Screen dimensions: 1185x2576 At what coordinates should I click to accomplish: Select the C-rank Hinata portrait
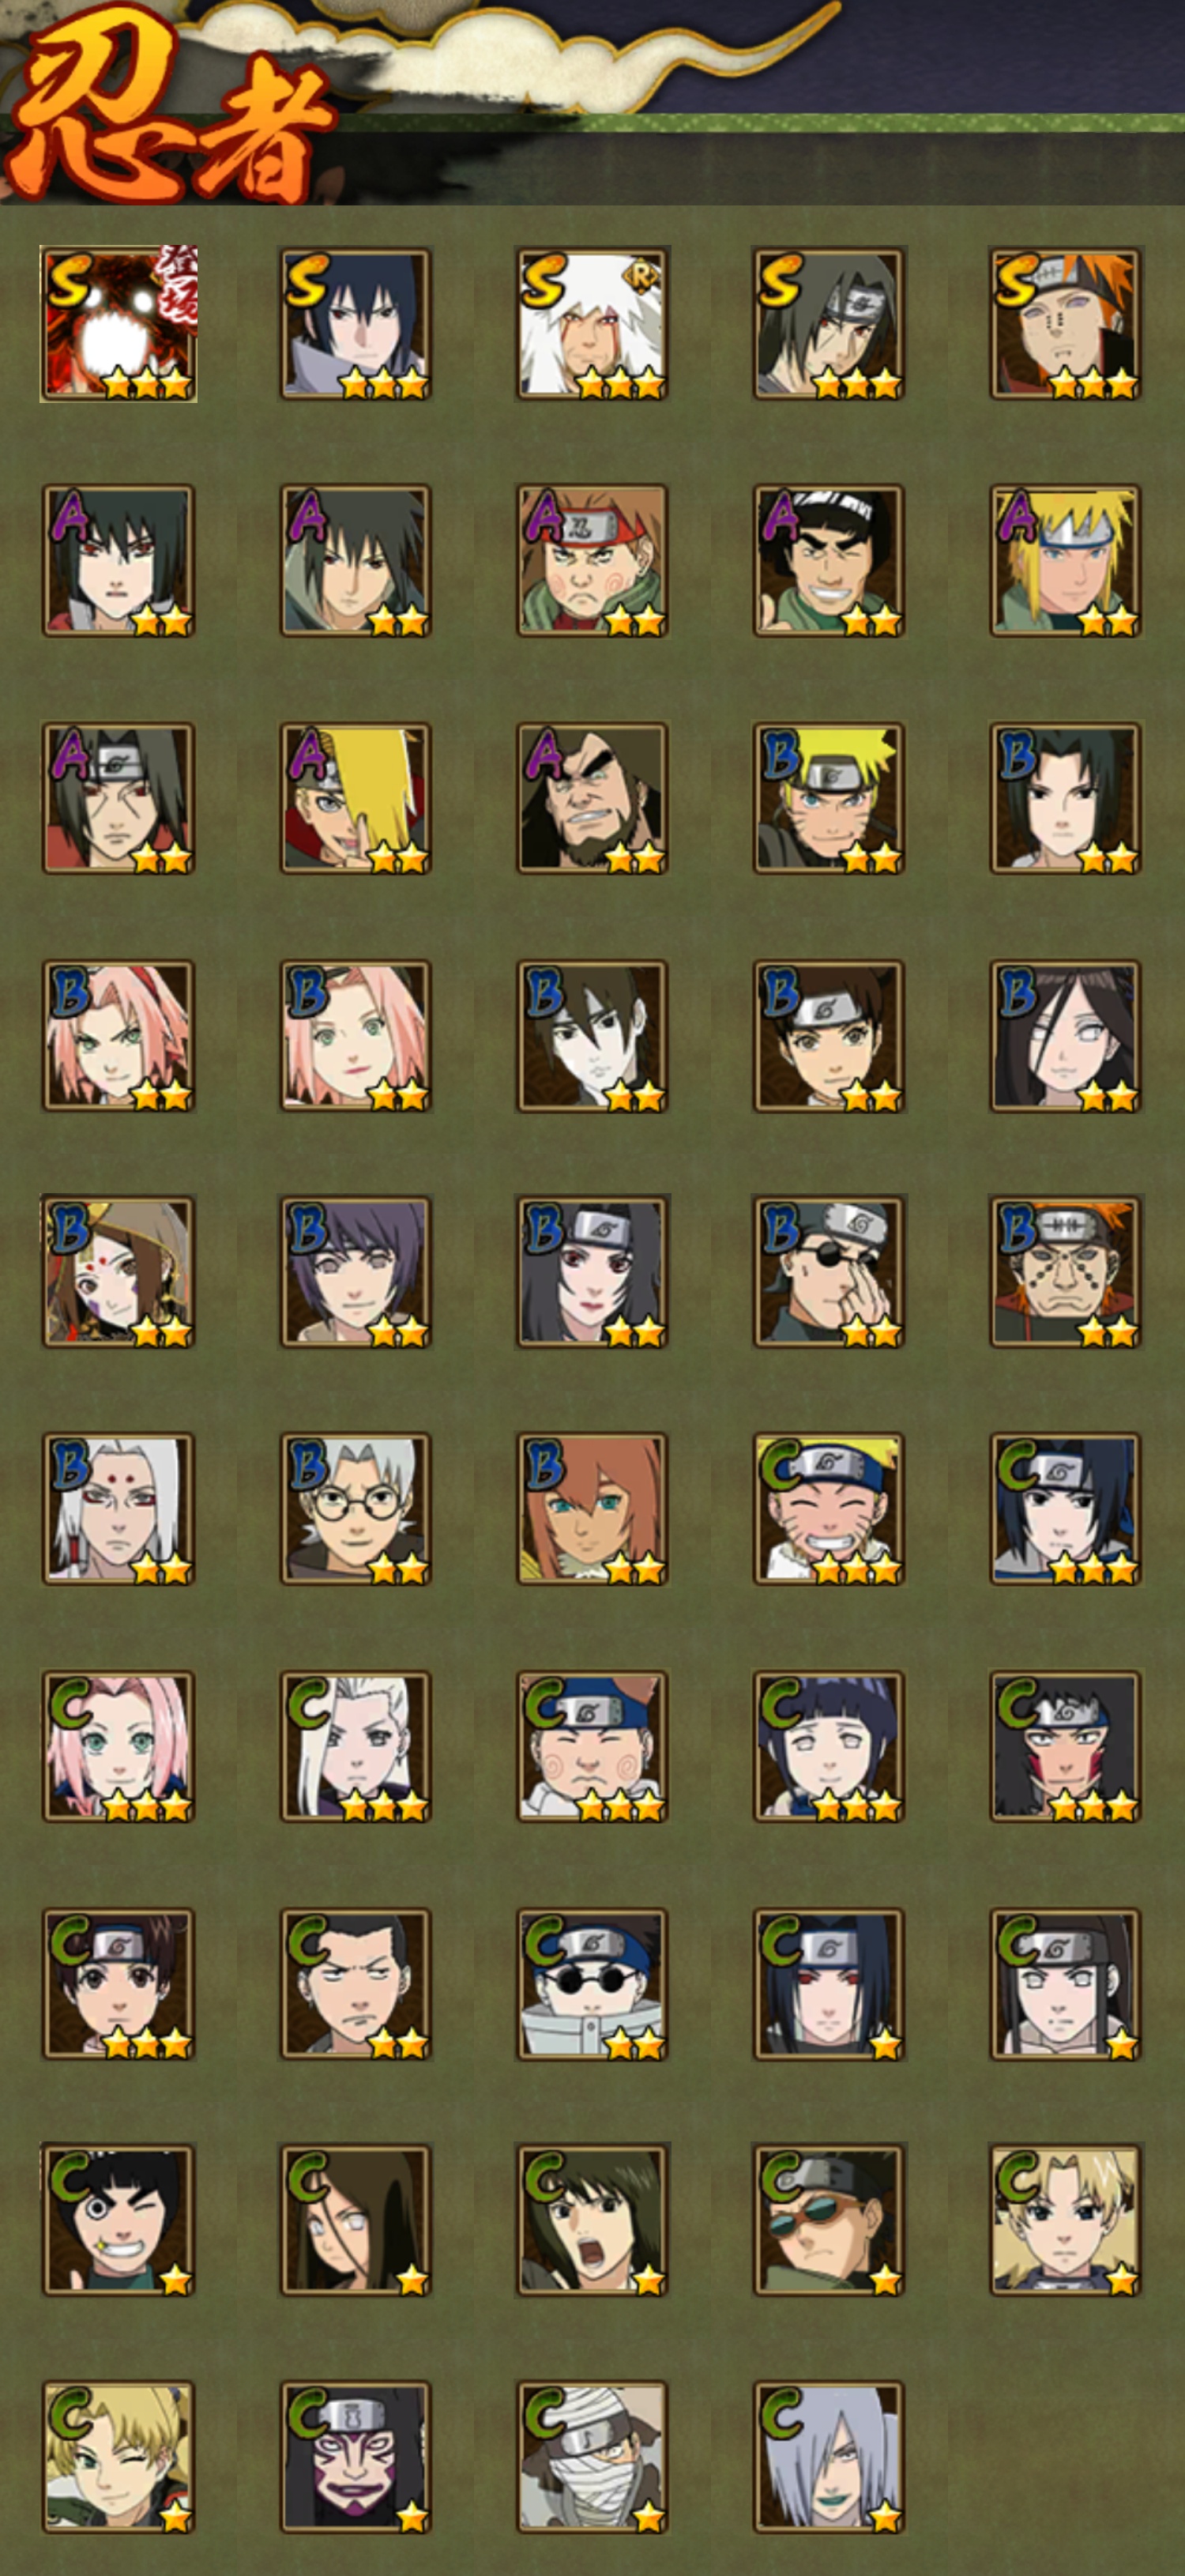pyautogui.click(x=828, y=1746)
